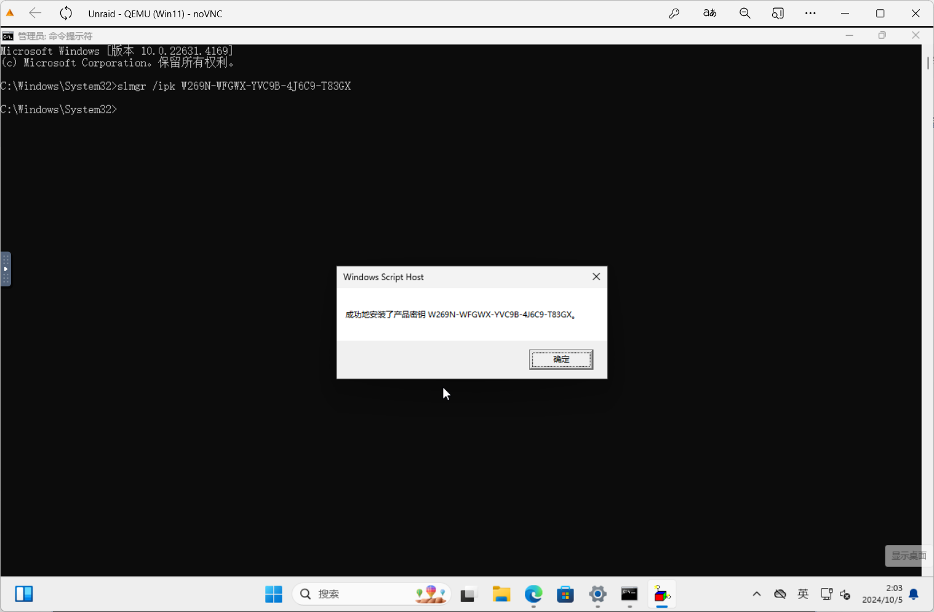The image size is (934, 612).
Task: Open Settings gear on the taskbar
Action: click(x=597, y=594)
